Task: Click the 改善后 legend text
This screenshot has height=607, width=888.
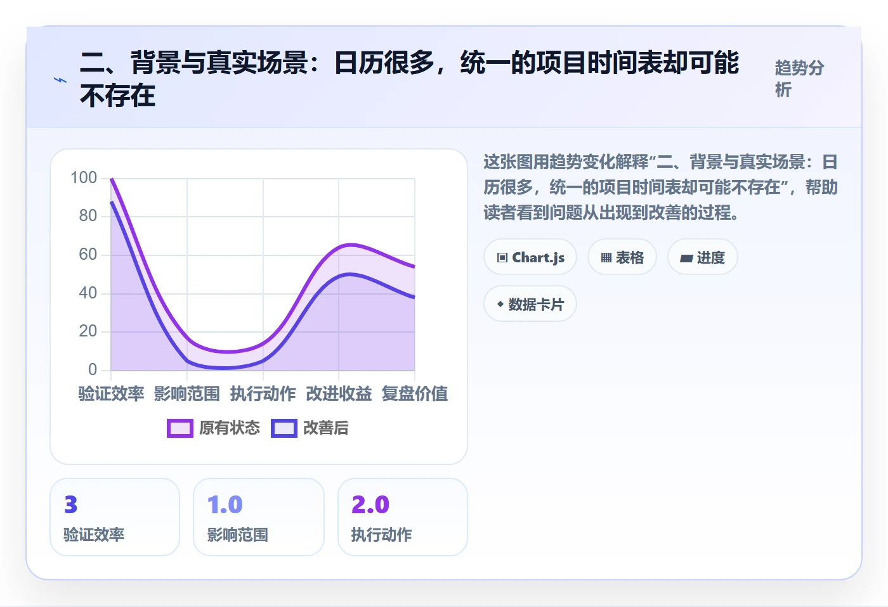Action: tap(326, 428)
